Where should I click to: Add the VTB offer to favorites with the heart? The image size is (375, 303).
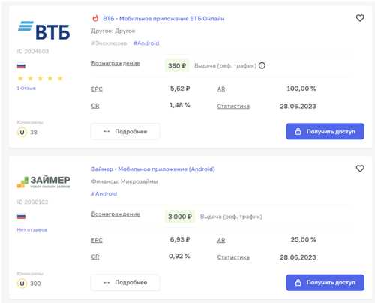pyautogui.click(x=360, y=18)
